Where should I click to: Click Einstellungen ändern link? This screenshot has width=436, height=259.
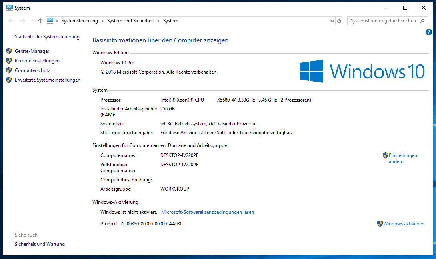tap(403, 158)
